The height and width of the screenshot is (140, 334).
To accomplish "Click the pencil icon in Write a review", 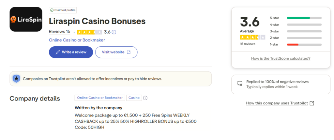I will (x=58, y=52).
